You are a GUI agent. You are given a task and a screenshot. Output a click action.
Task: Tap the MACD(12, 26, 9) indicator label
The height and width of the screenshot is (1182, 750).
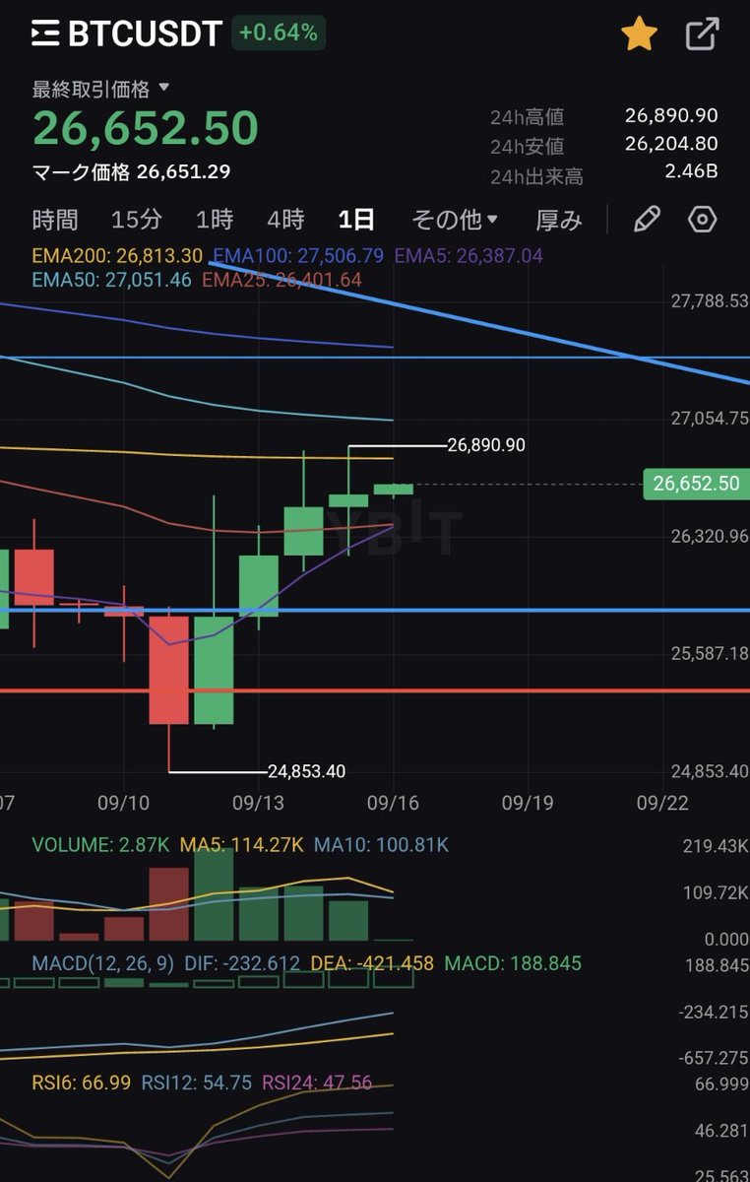(x=102, y=963)
